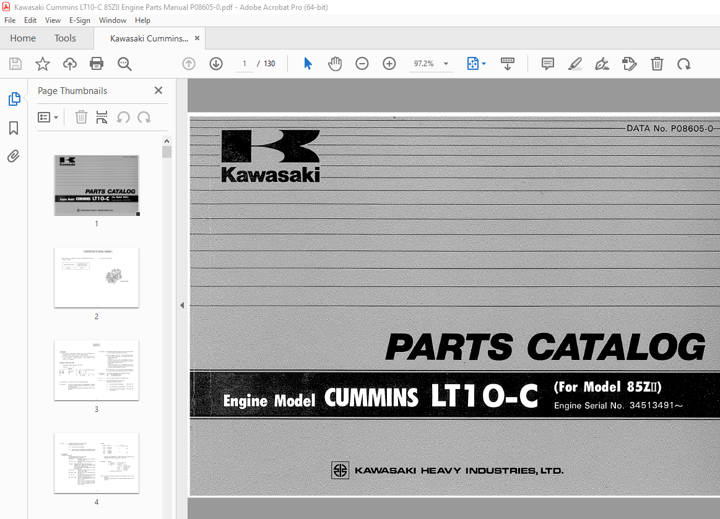720x519 pixels.
Task: Click 'Engine Serial No. 34513491' text
Action: (x=618, y=406)
